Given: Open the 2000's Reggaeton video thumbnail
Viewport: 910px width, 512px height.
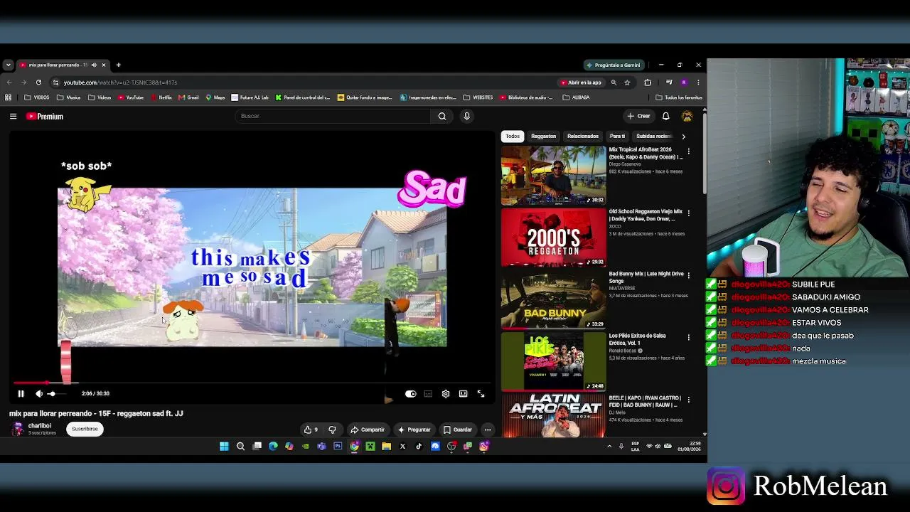Looking at the screenshot, I should click(554, 238).
